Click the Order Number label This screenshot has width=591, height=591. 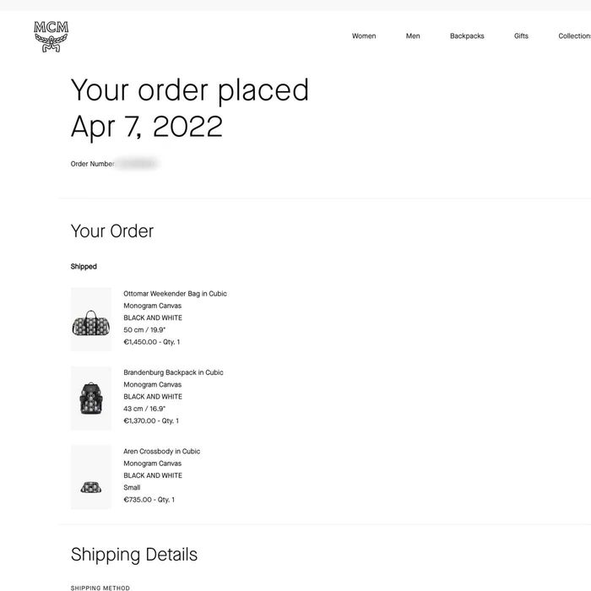tap(93, 164)
